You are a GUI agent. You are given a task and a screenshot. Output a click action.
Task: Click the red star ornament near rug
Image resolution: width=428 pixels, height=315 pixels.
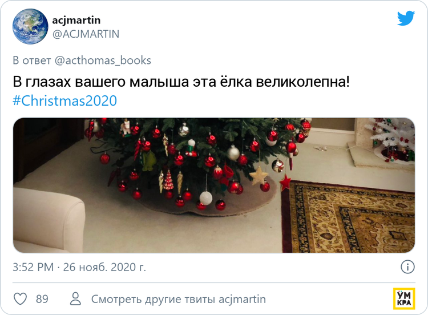click(285, 183)
